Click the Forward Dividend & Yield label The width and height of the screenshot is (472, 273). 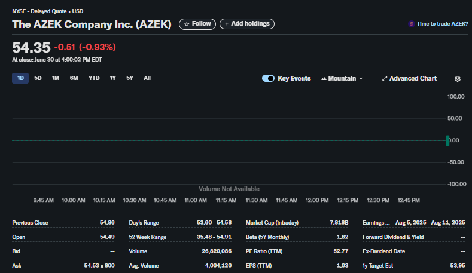393,237
